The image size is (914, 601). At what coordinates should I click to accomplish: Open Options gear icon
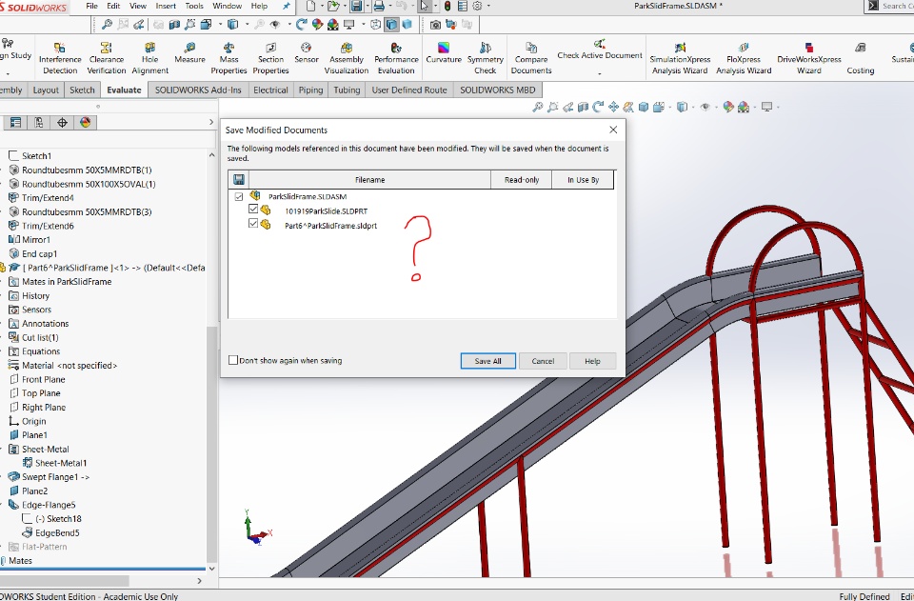[x=477, y=7]
